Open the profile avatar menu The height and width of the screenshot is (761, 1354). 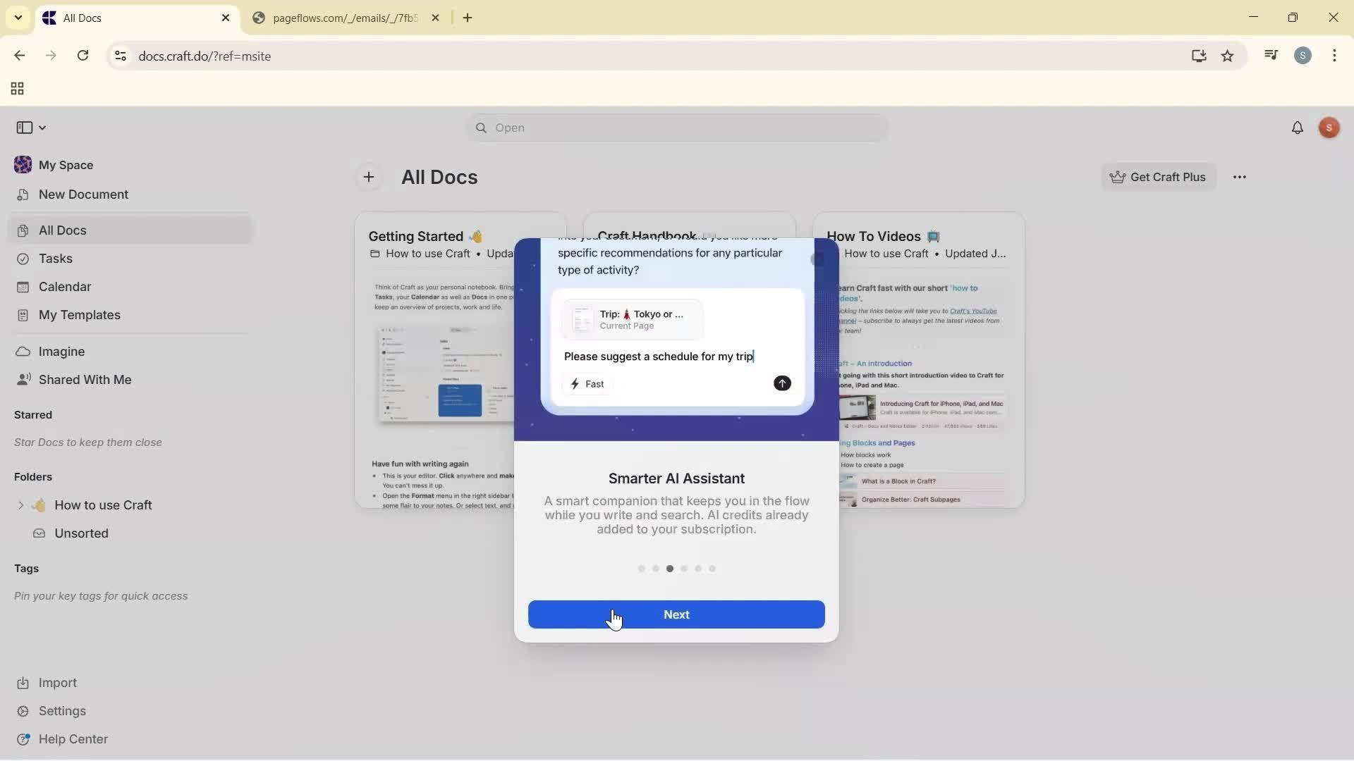pyautogui.click(x=1329, y=128)
